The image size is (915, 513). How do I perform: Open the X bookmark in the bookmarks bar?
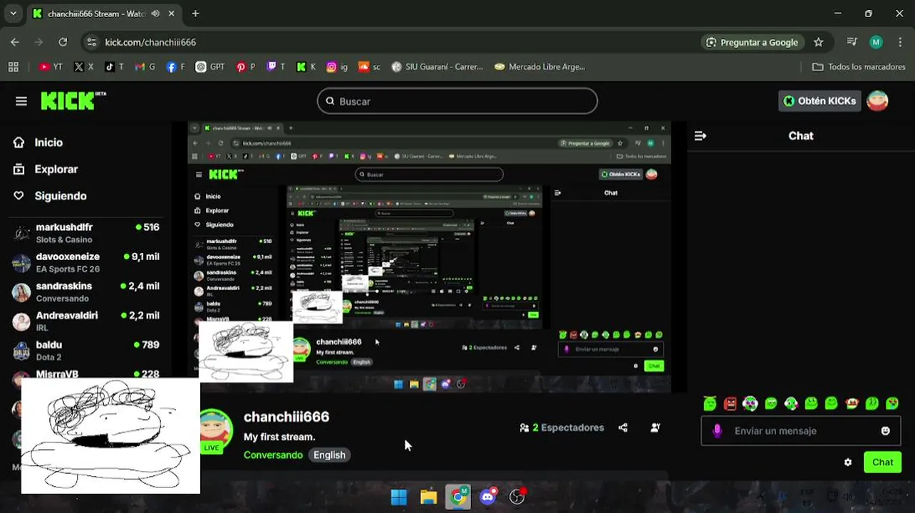(84, 67)
